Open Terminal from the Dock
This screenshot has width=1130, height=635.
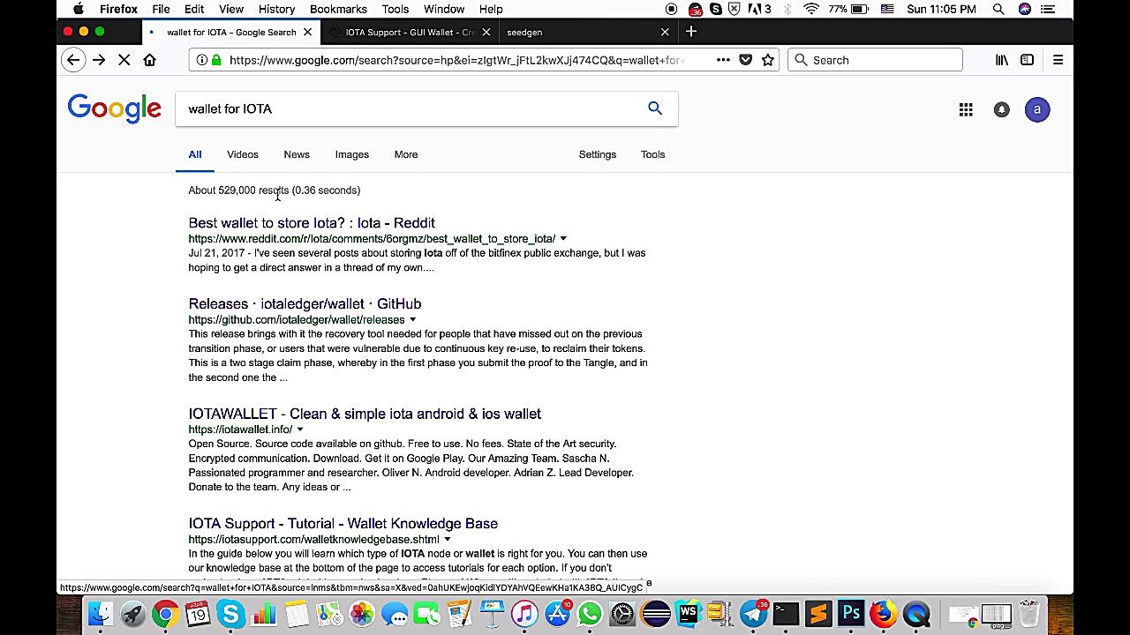click(786, 614)
